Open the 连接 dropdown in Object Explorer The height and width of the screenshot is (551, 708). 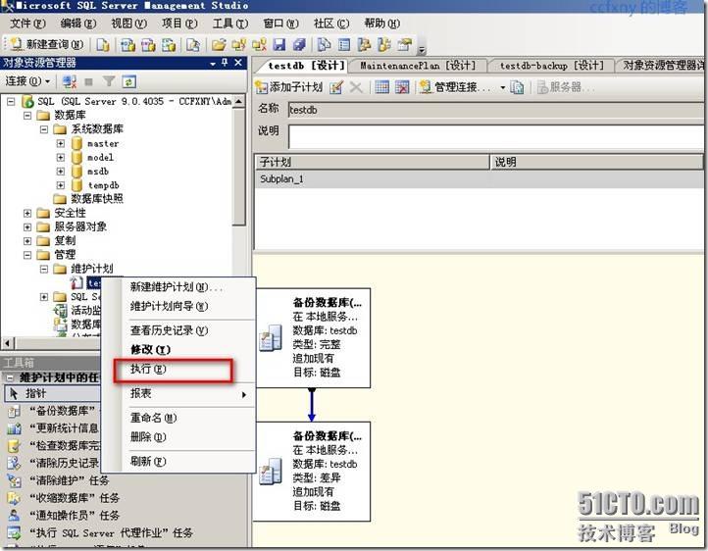click(27, 81)
